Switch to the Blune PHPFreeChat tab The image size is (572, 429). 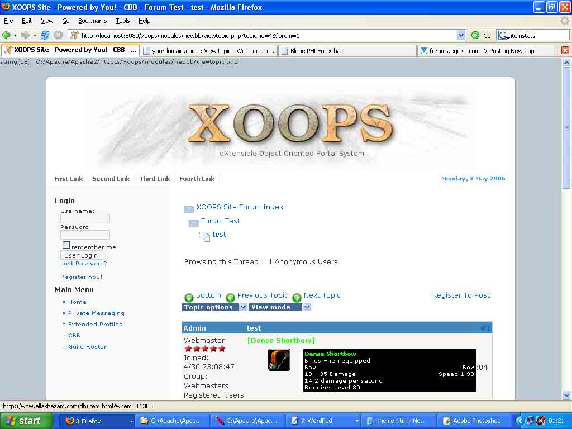(x=347, y=51)
